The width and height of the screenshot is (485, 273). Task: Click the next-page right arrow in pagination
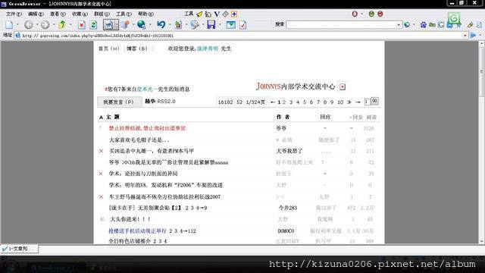coord(358,102)
